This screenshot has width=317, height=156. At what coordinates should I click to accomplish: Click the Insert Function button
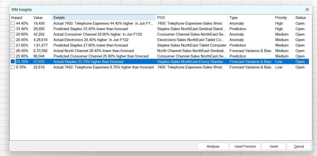[245, 146]
